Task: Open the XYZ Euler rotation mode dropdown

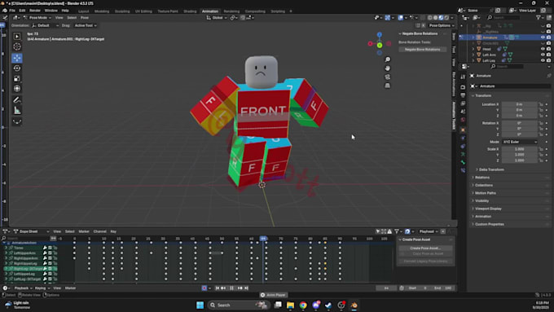Action: [x=520, y=142]
